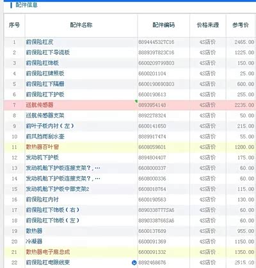Select 前保险杠电眼线束 in row 22
This screenshot has width=256, height=268.
(x=48, y=262)
